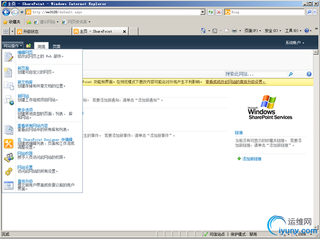
Task: Expand the command bar overflow chevron
Action: (x=316, y=29)
